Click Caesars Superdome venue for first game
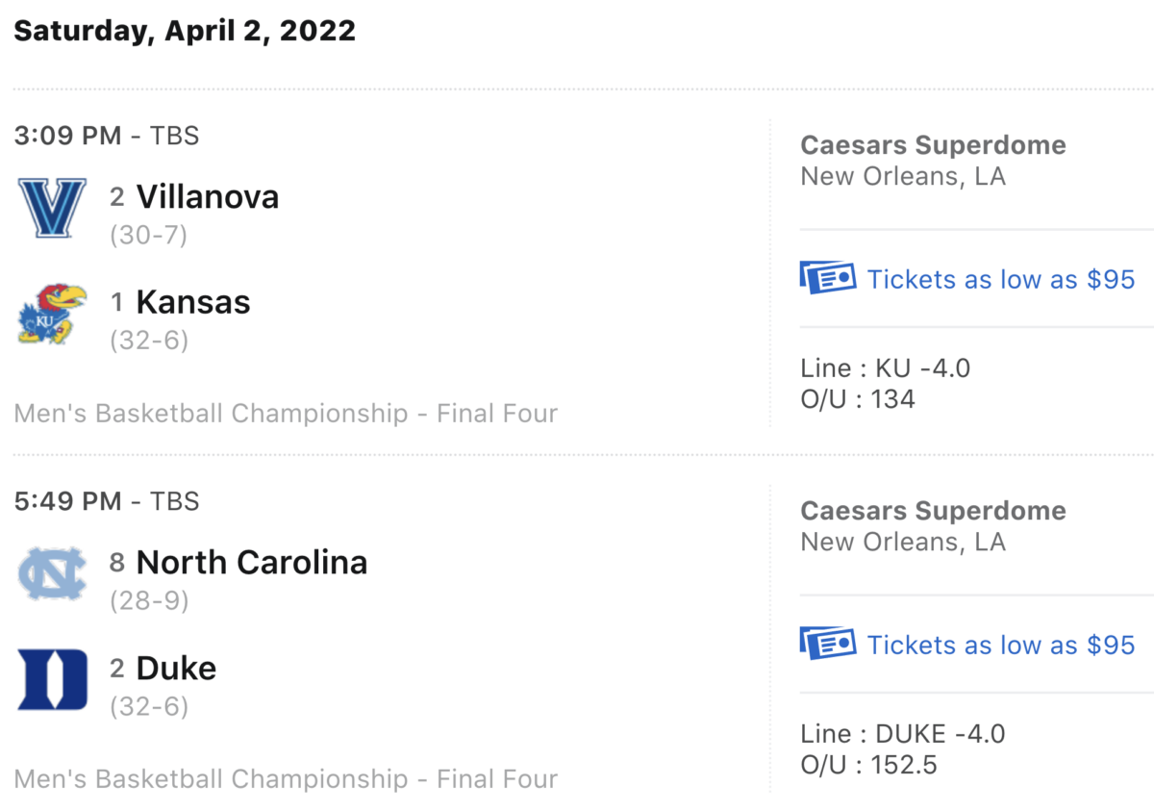 (x=933, y=145)
